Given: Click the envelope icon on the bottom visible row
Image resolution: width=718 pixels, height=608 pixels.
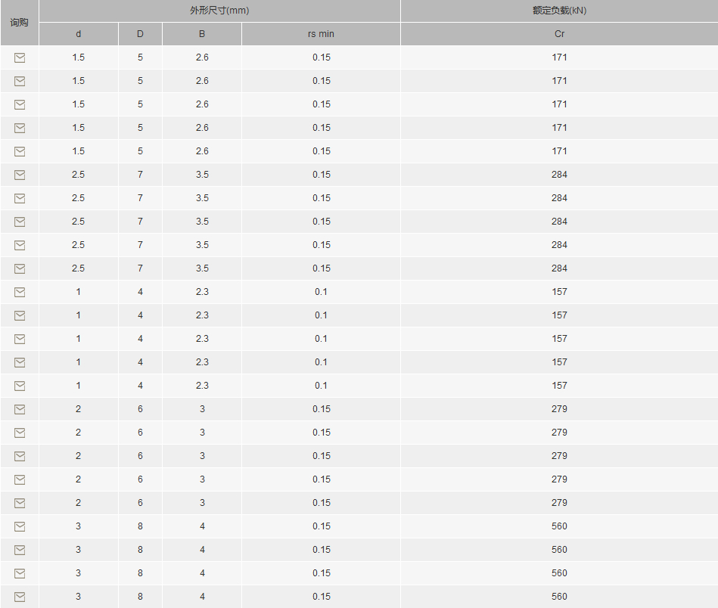Looking at the screenshot, I should (20, 597).
